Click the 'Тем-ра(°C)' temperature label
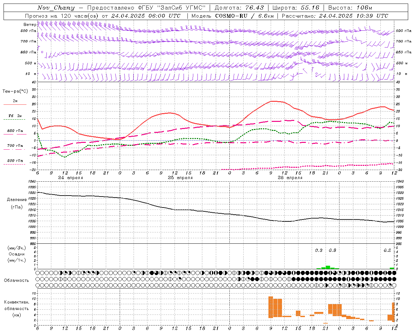Image resolution: width=413 pixels, height=331 pixels. pos(15,91)
